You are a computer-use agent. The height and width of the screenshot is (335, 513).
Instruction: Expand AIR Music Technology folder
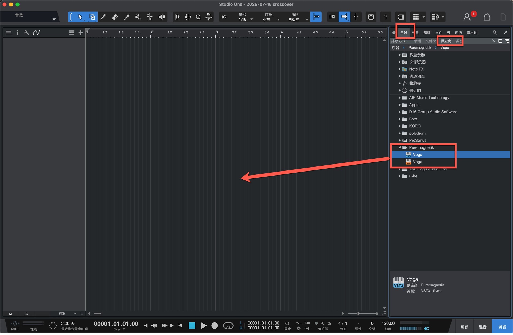[x=399, y=98]
